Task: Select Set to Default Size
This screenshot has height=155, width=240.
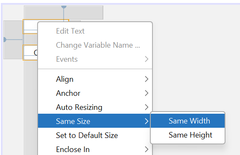Action: [x=95, y=135]
